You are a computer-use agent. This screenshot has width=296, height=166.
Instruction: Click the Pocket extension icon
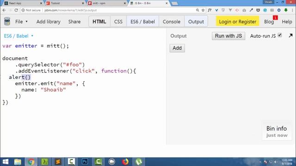point(258,10)
